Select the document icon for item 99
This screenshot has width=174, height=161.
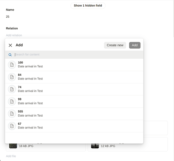click(12, 101)
